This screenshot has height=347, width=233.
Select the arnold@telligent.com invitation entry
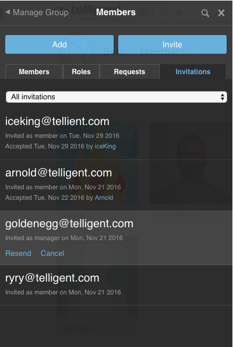tap(116, 185)
